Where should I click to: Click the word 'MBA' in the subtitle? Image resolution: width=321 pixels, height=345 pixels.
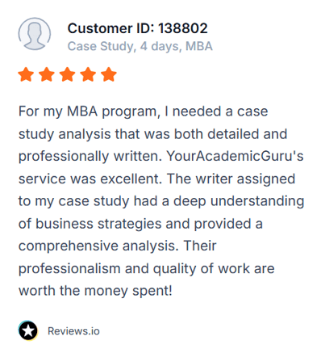199,46
